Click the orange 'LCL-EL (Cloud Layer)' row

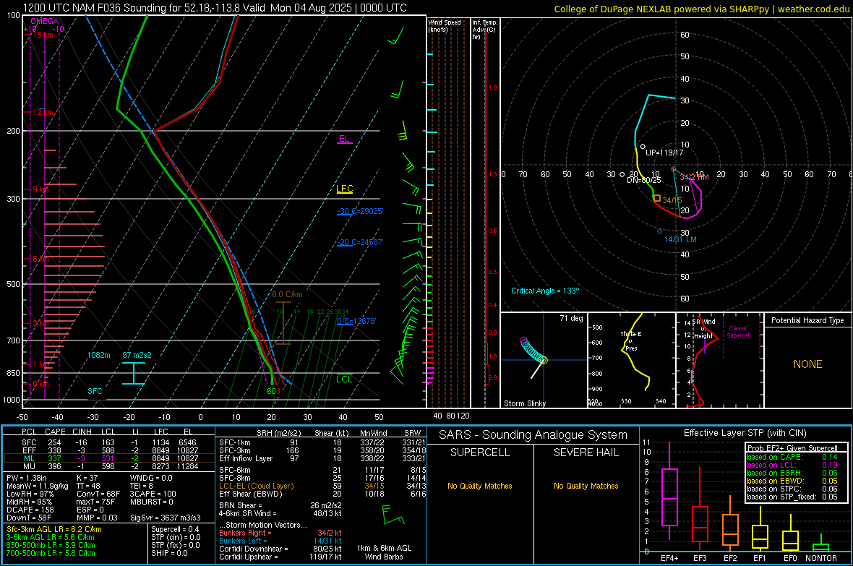(x=322, y=486)
